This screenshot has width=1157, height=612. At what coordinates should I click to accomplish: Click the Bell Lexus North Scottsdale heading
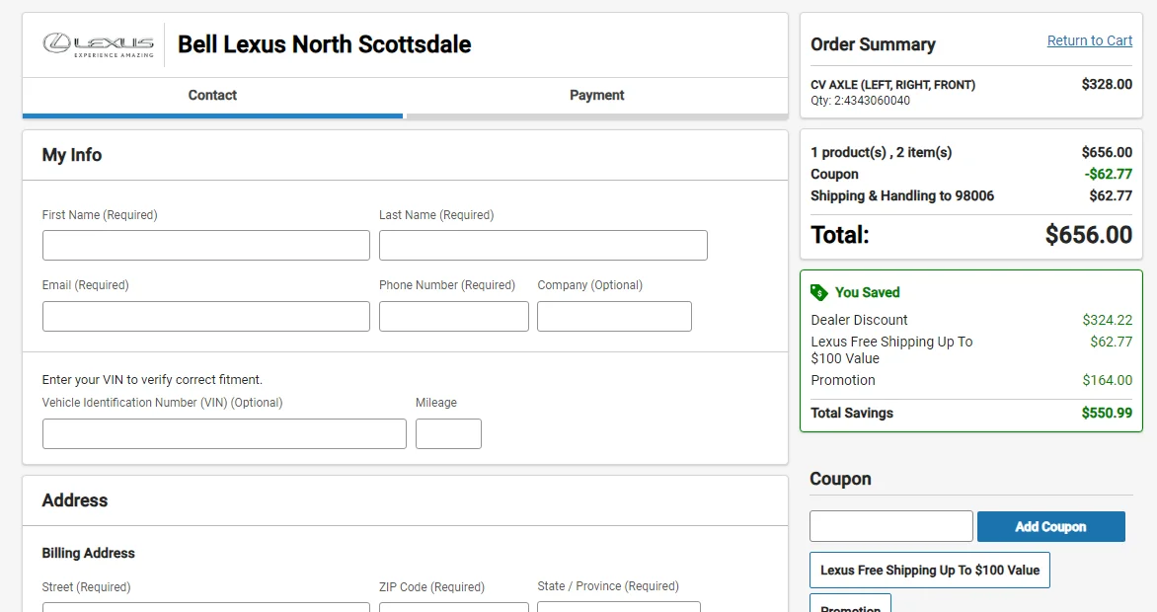pyautogui.click(x=325, y=44)
